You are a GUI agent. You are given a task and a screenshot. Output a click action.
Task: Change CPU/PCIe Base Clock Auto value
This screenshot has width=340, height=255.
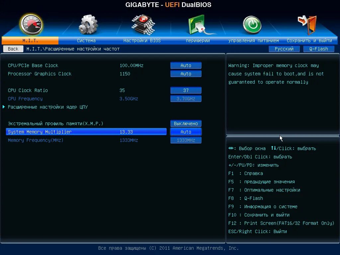[x=186, y=65]
